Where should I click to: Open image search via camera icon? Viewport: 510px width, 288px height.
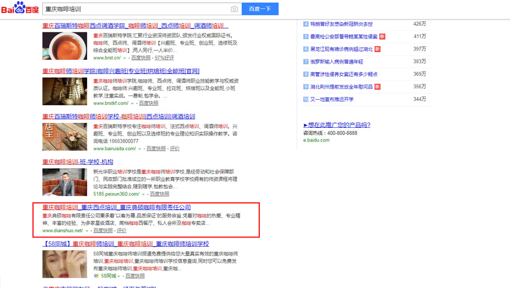click(234, 9)
